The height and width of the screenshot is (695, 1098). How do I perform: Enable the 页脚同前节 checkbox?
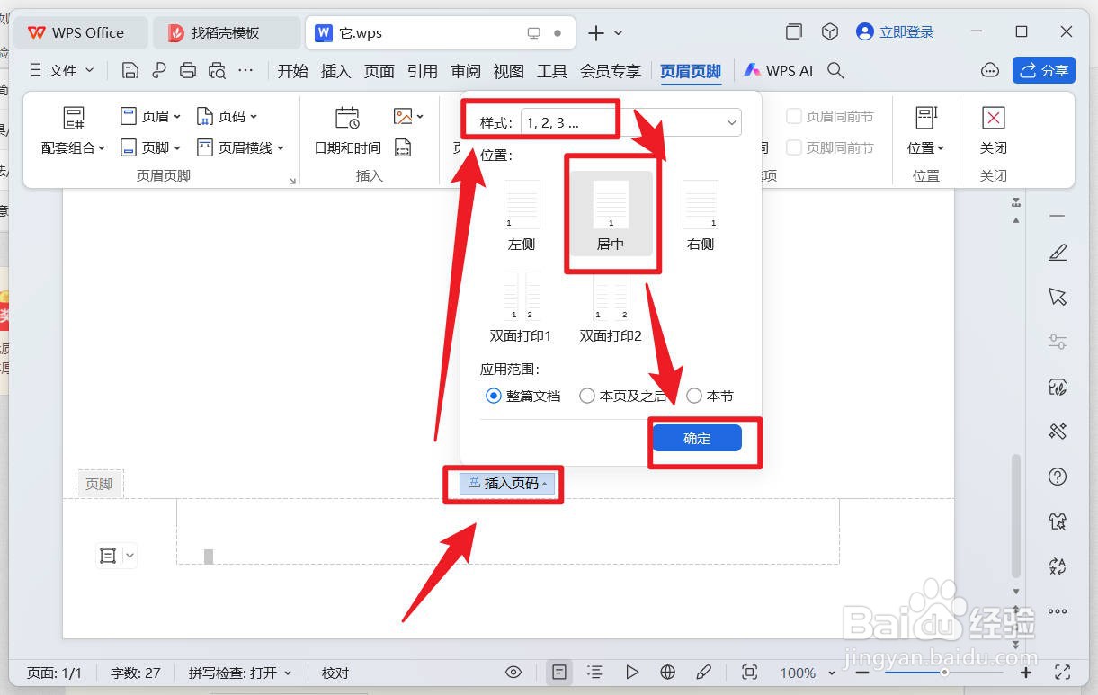coord(795,147)
